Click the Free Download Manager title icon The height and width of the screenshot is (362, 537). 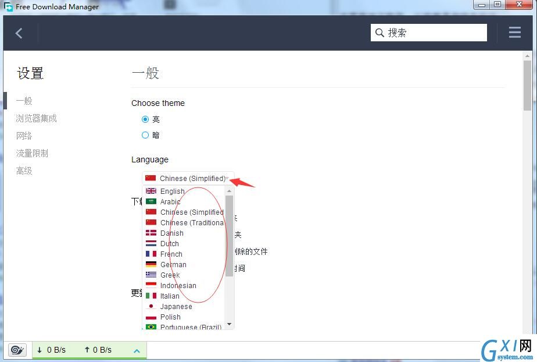point(8,6)
